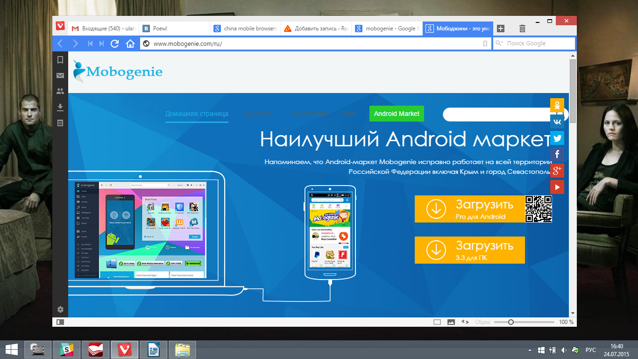Open the Bookmarks panel in sidebar
Screen dimensions: 638x359
coord(60,60)
